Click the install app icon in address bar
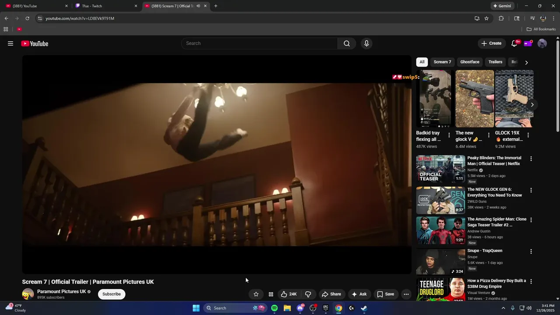Screen dimensions: 560x315 pos(477,18)
